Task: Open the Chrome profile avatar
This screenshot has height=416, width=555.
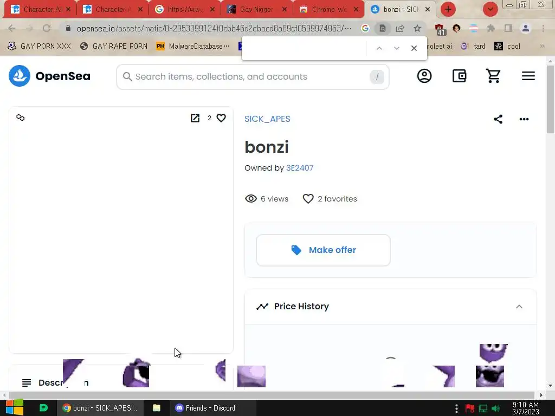Action: [526, 28]
